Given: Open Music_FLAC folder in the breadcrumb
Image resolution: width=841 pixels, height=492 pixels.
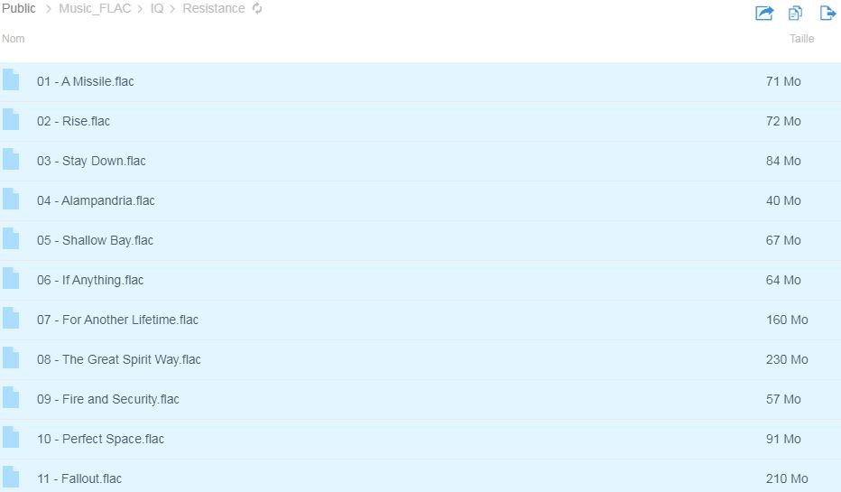Looking at the screenshot, I should click(95, 9).
